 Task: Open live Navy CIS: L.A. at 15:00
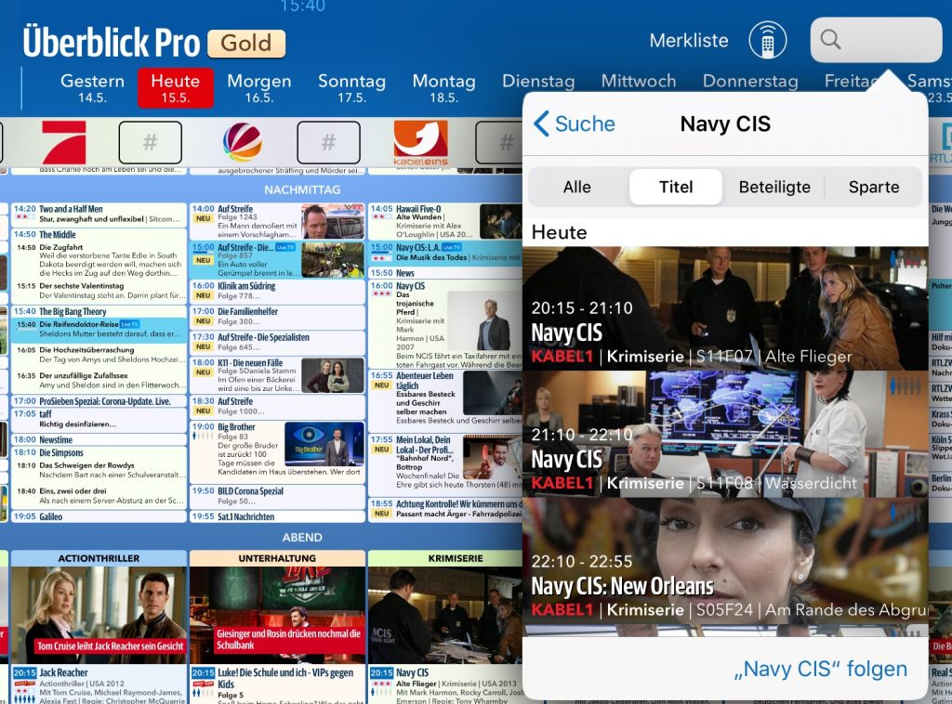pyautogui.click(x=445, y=253)
